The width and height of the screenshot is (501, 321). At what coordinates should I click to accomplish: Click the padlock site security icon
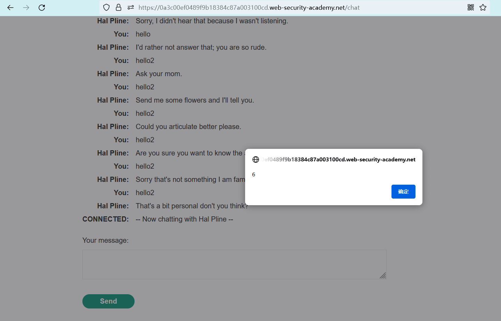[x=119, y=8]
